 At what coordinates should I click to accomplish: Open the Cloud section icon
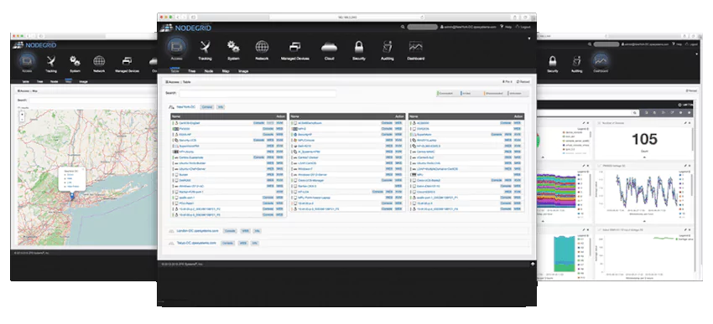coord(329,50)
